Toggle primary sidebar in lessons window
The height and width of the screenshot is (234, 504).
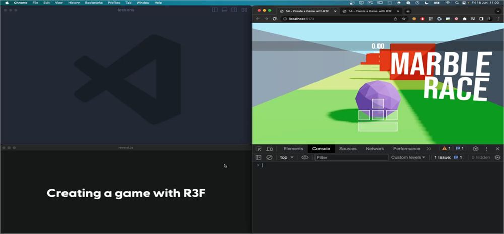click(x=215, y=10)
